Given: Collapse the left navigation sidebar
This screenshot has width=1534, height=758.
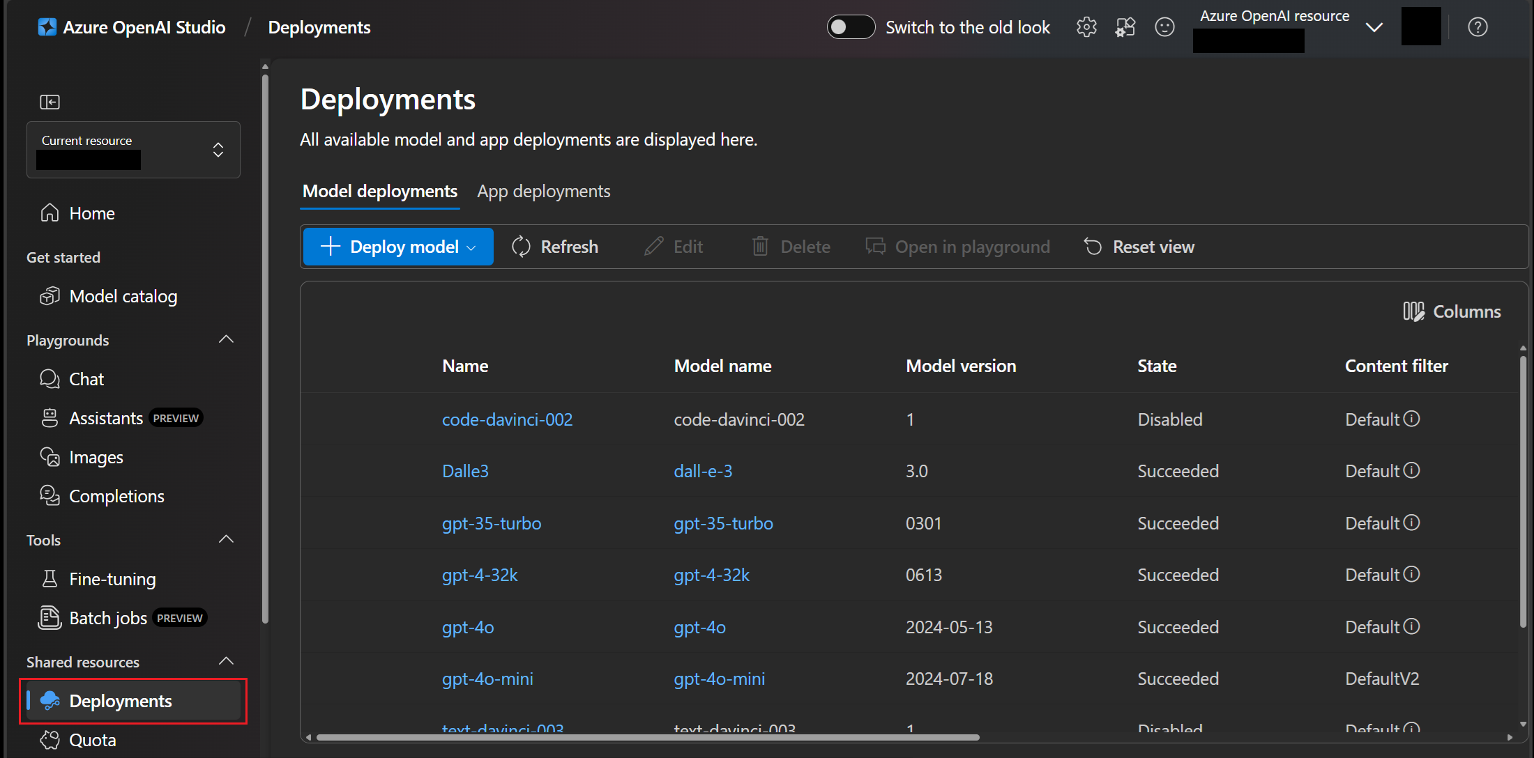Looking at the screenshot, I should click(x=50, y=102).
